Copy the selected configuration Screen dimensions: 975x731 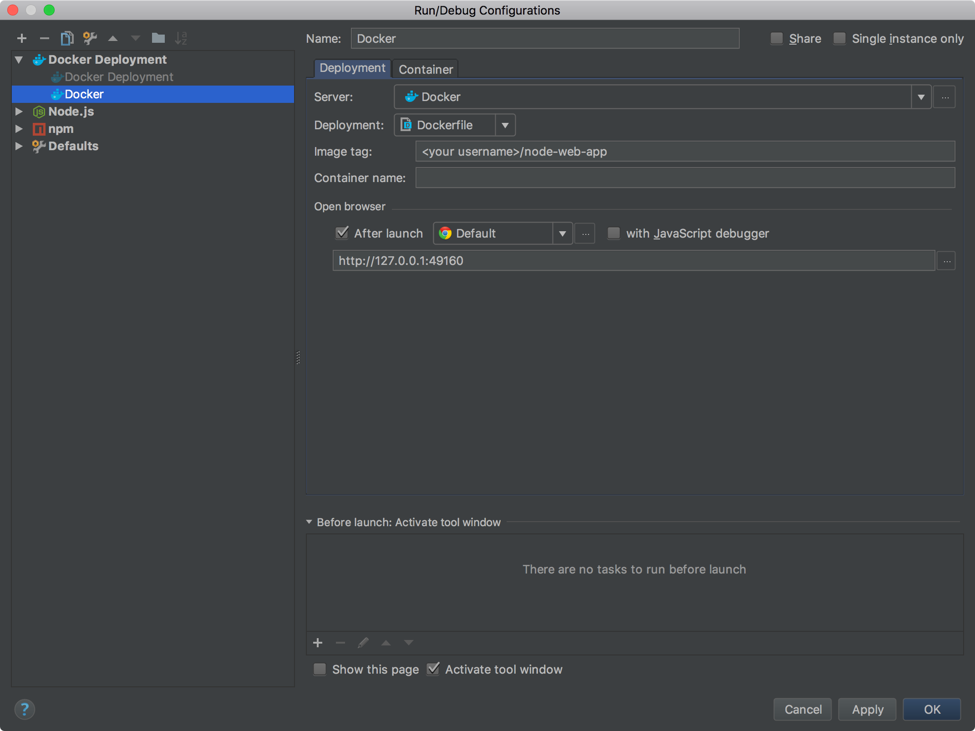(67, 38)
